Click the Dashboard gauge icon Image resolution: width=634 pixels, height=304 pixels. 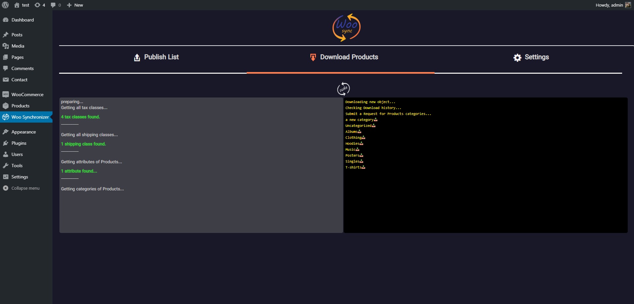click(6, 20)
